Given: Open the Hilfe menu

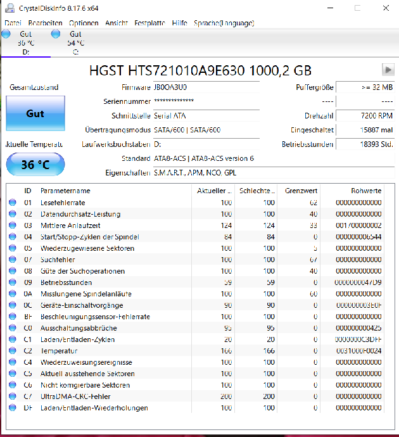Looking at the screenshot, I should pyautogui.click(x=179, y=23).
